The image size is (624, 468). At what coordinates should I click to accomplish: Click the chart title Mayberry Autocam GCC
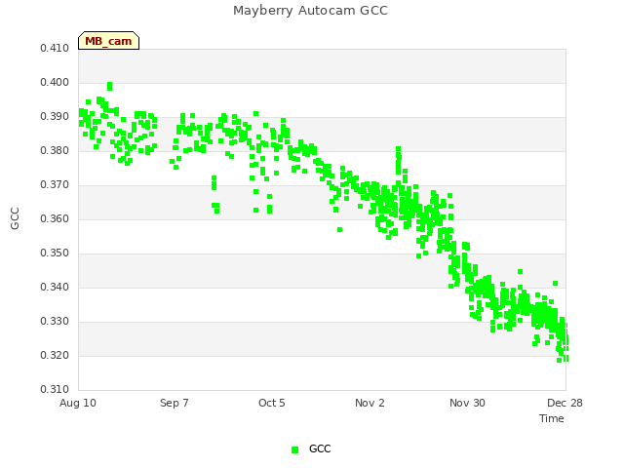(x=310, y=11)
